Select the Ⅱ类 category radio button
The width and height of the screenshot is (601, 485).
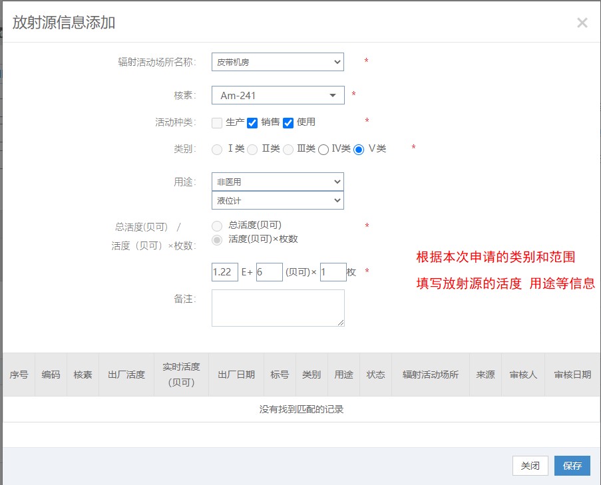252,150
